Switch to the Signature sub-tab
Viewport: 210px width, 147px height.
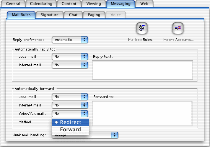[x=50, y=15]
